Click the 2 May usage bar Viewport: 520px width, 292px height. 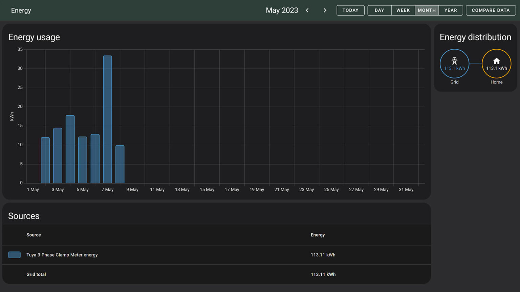(x=45, y=160)
